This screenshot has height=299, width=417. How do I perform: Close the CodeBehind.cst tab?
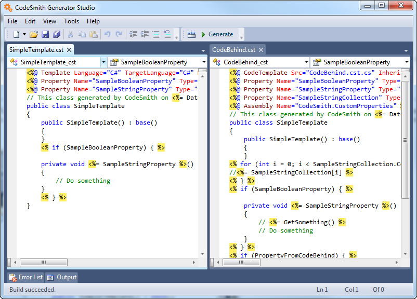coord(261,50)
